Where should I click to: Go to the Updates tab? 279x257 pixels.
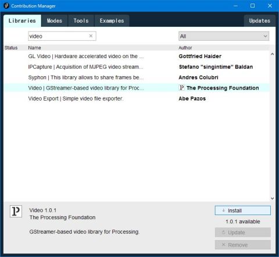point(260,21)
